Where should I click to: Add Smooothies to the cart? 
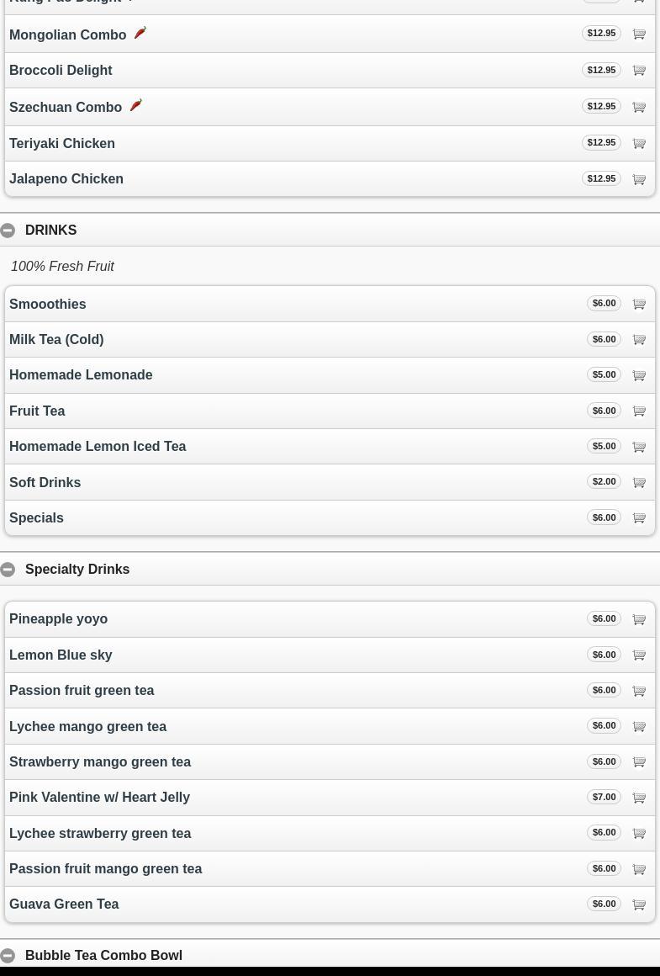point(639,304)
